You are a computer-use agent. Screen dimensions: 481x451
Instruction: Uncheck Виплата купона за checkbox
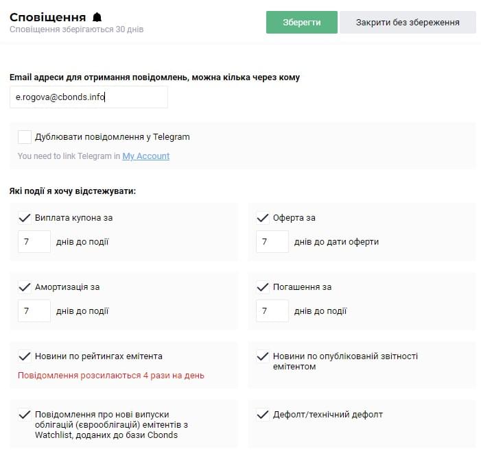[x=25, y=218]
